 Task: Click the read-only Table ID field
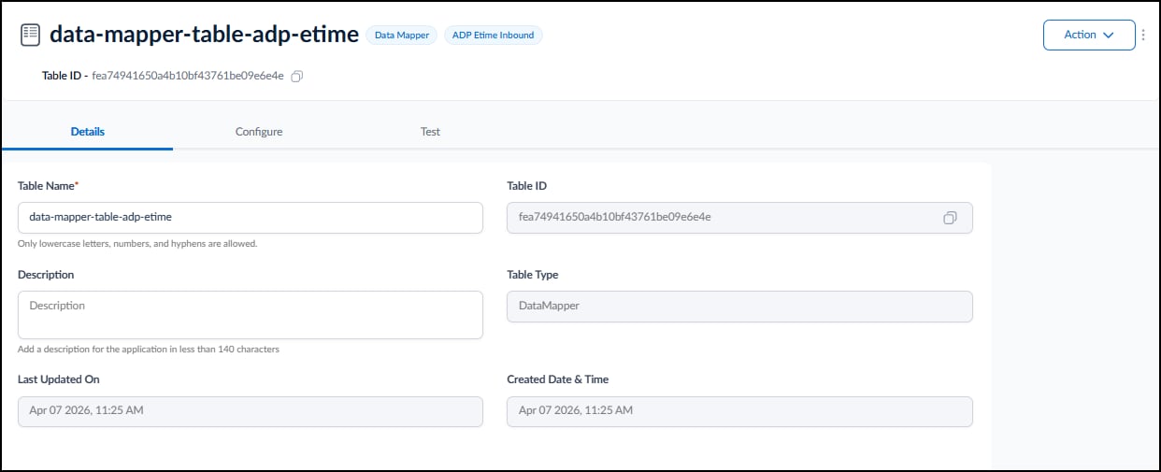[739, 218]
